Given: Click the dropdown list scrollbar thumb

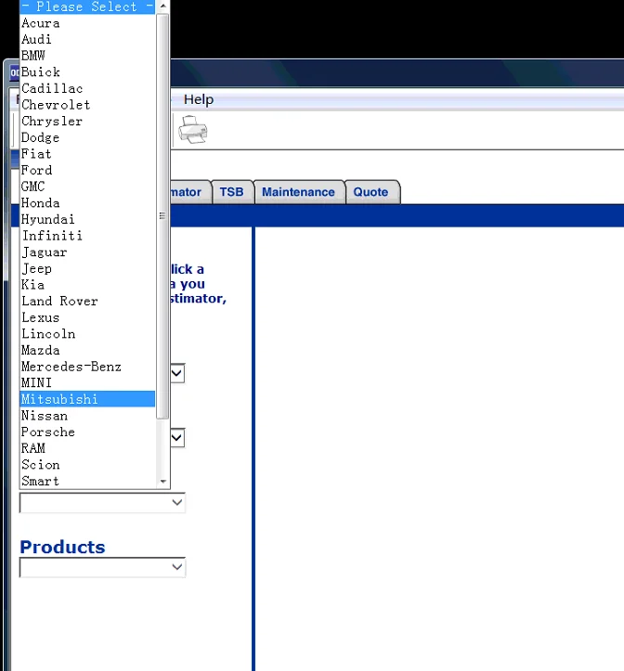Looking at the screenshot, I should pos(162,216).
